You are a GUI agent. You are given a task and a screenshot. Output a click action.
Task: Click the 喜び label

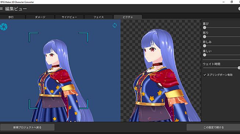point(206,24)
